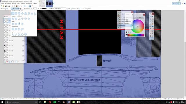
Task: Select the chevron arrow shape
Action: click(x=22, y=24)
